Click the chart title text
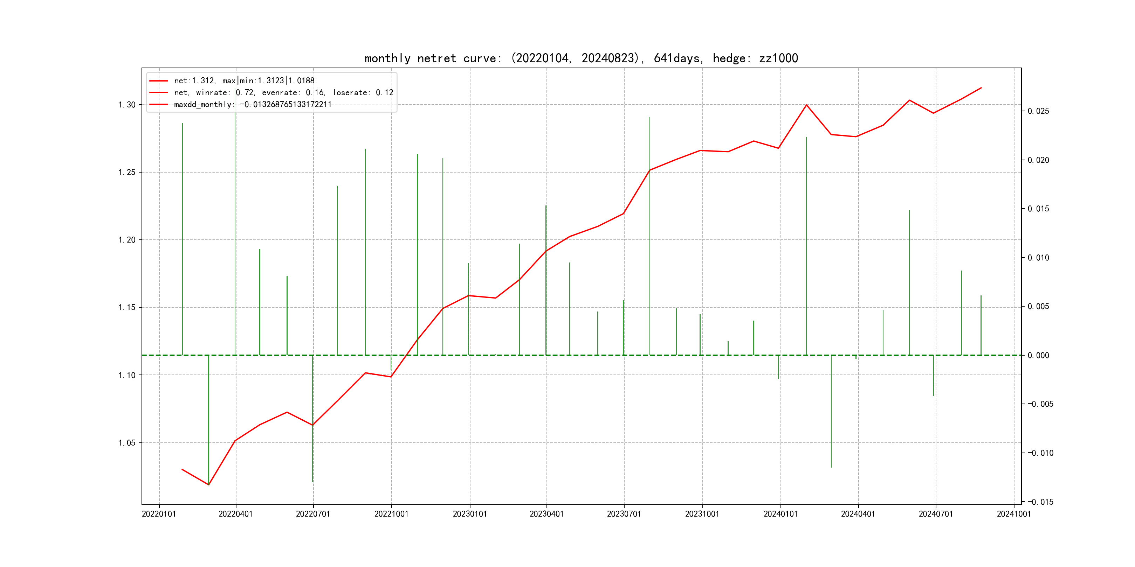The height and width of the screenshot is (567, 1135). pyautogui.click(x=581, y=58)
